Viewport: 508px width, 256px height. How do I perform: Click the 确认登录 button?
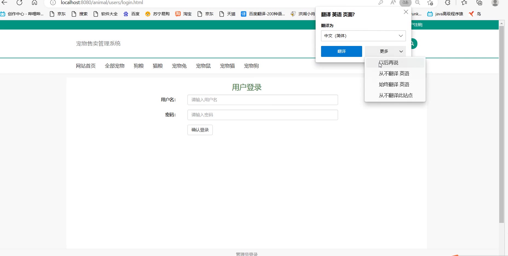[200, 130]
